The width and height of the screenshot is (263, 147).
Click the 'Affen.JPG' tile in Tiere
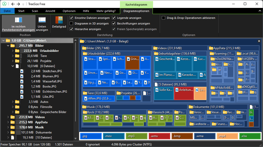[99, 99]
